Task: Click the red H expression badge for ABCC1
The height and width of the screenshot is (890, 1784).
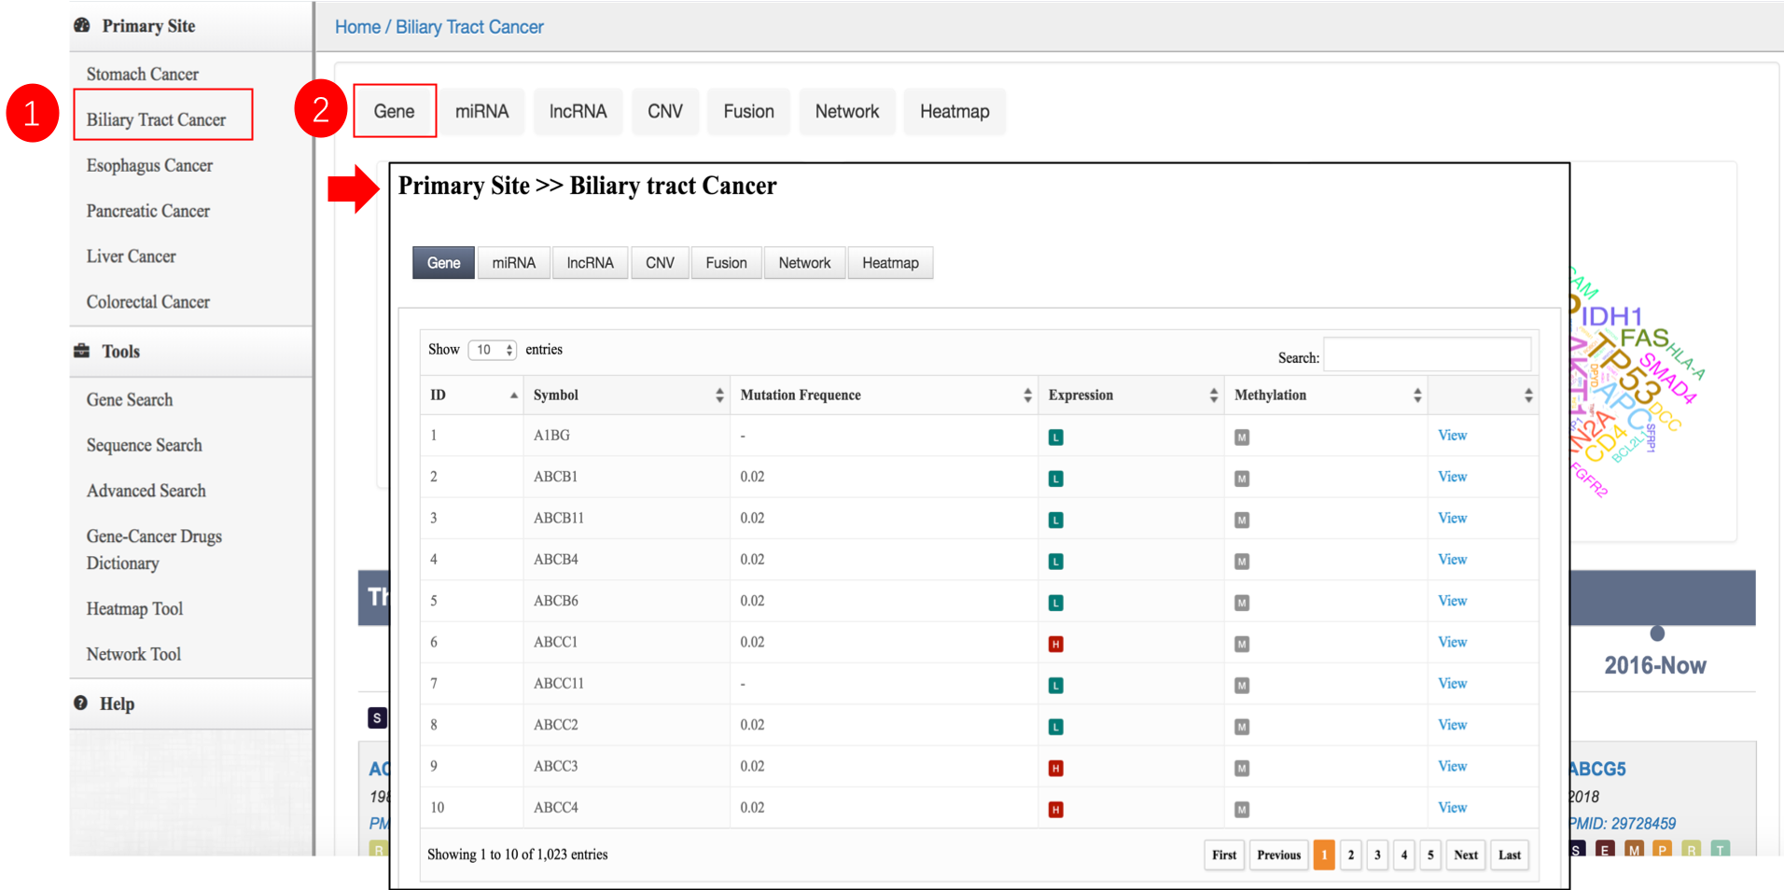Action: tap(1055, 644)
